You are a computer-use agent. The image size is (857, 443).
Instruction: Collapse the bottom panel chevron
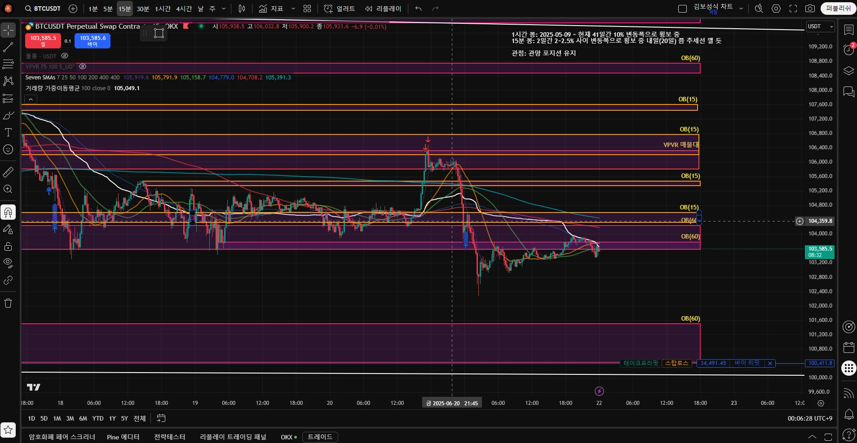tap(812, 437)
